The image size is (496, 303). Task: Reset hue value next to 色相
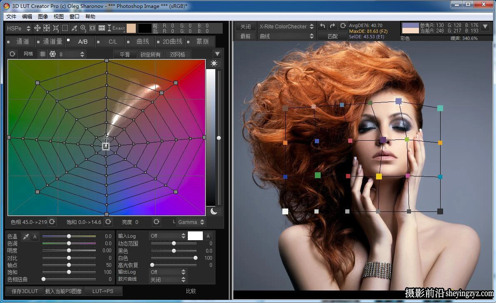(52, 222)
